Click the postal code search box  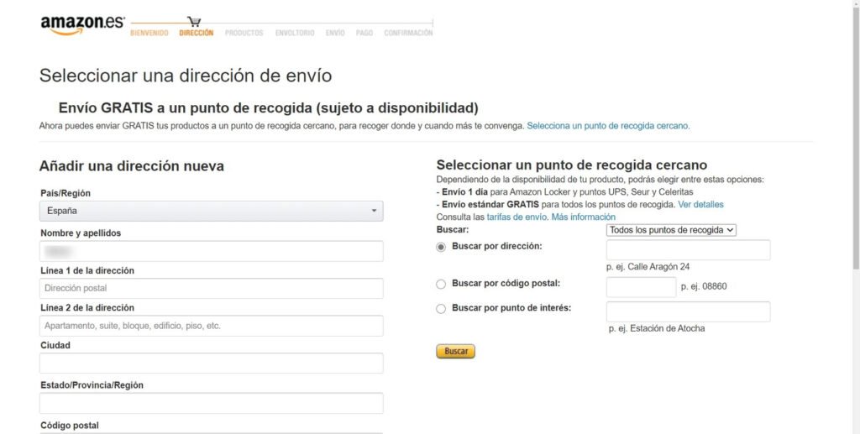[x=640, y=287]
